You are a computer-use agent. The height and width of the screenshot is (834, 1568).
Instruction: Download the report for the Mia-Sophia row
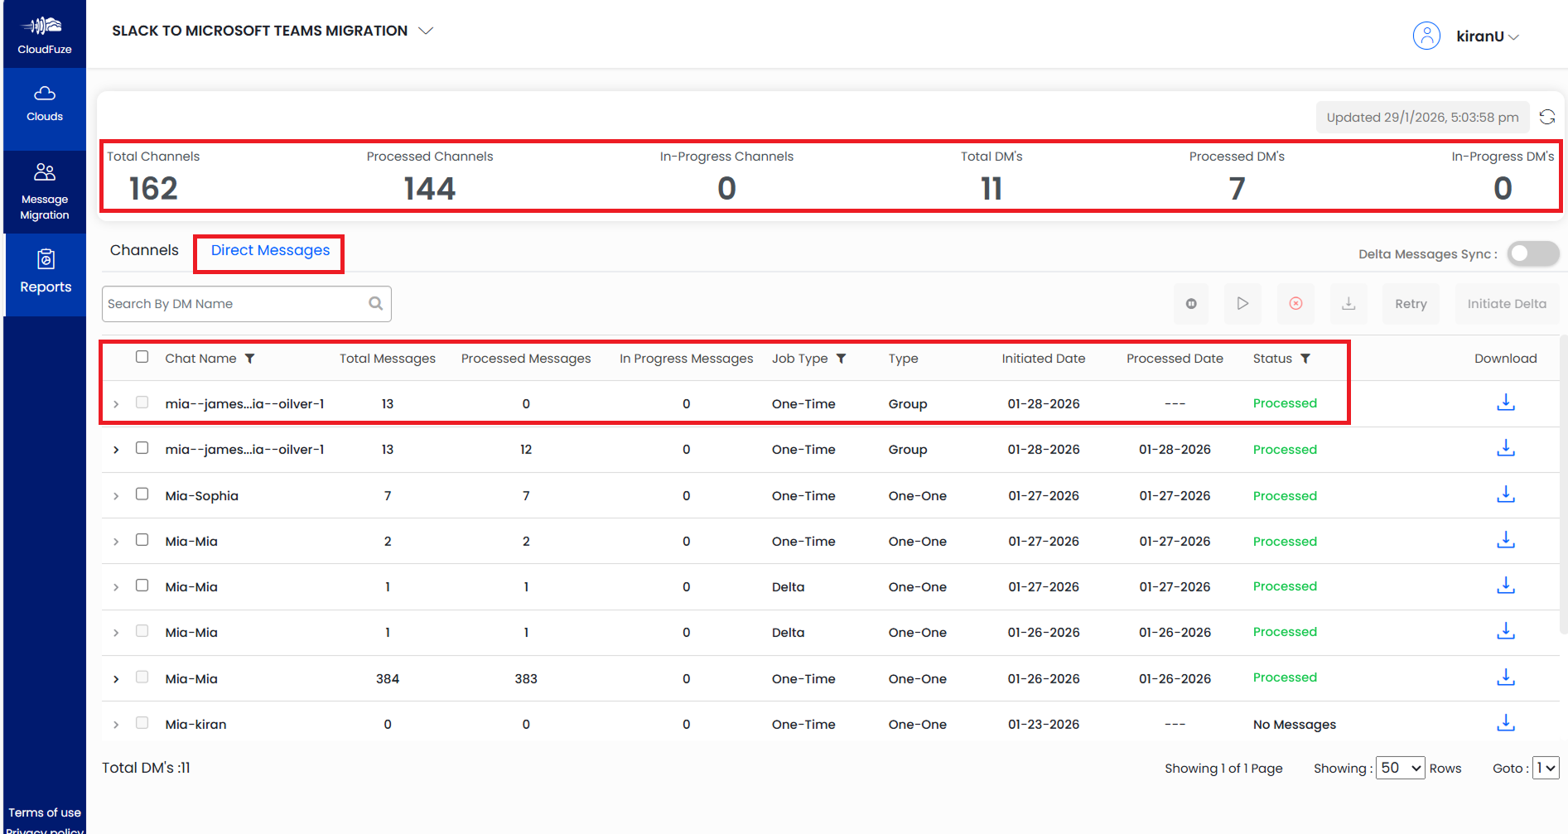coord(1505,494)
